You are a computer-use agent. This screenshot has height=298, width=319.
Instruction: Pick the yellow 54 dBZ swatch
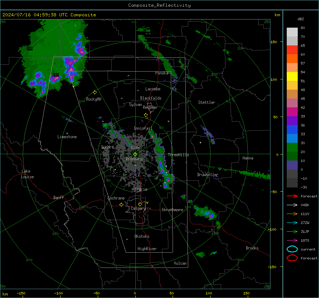tap(292, 77)
